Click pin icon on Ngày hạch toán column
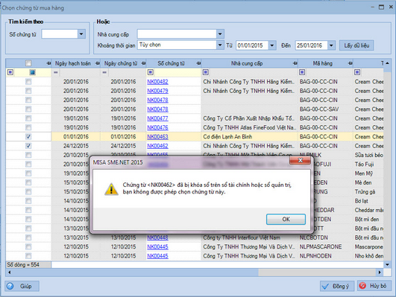The height and width of the screenshot is (297, 396). pyautogui.click(x=98, y=63)
